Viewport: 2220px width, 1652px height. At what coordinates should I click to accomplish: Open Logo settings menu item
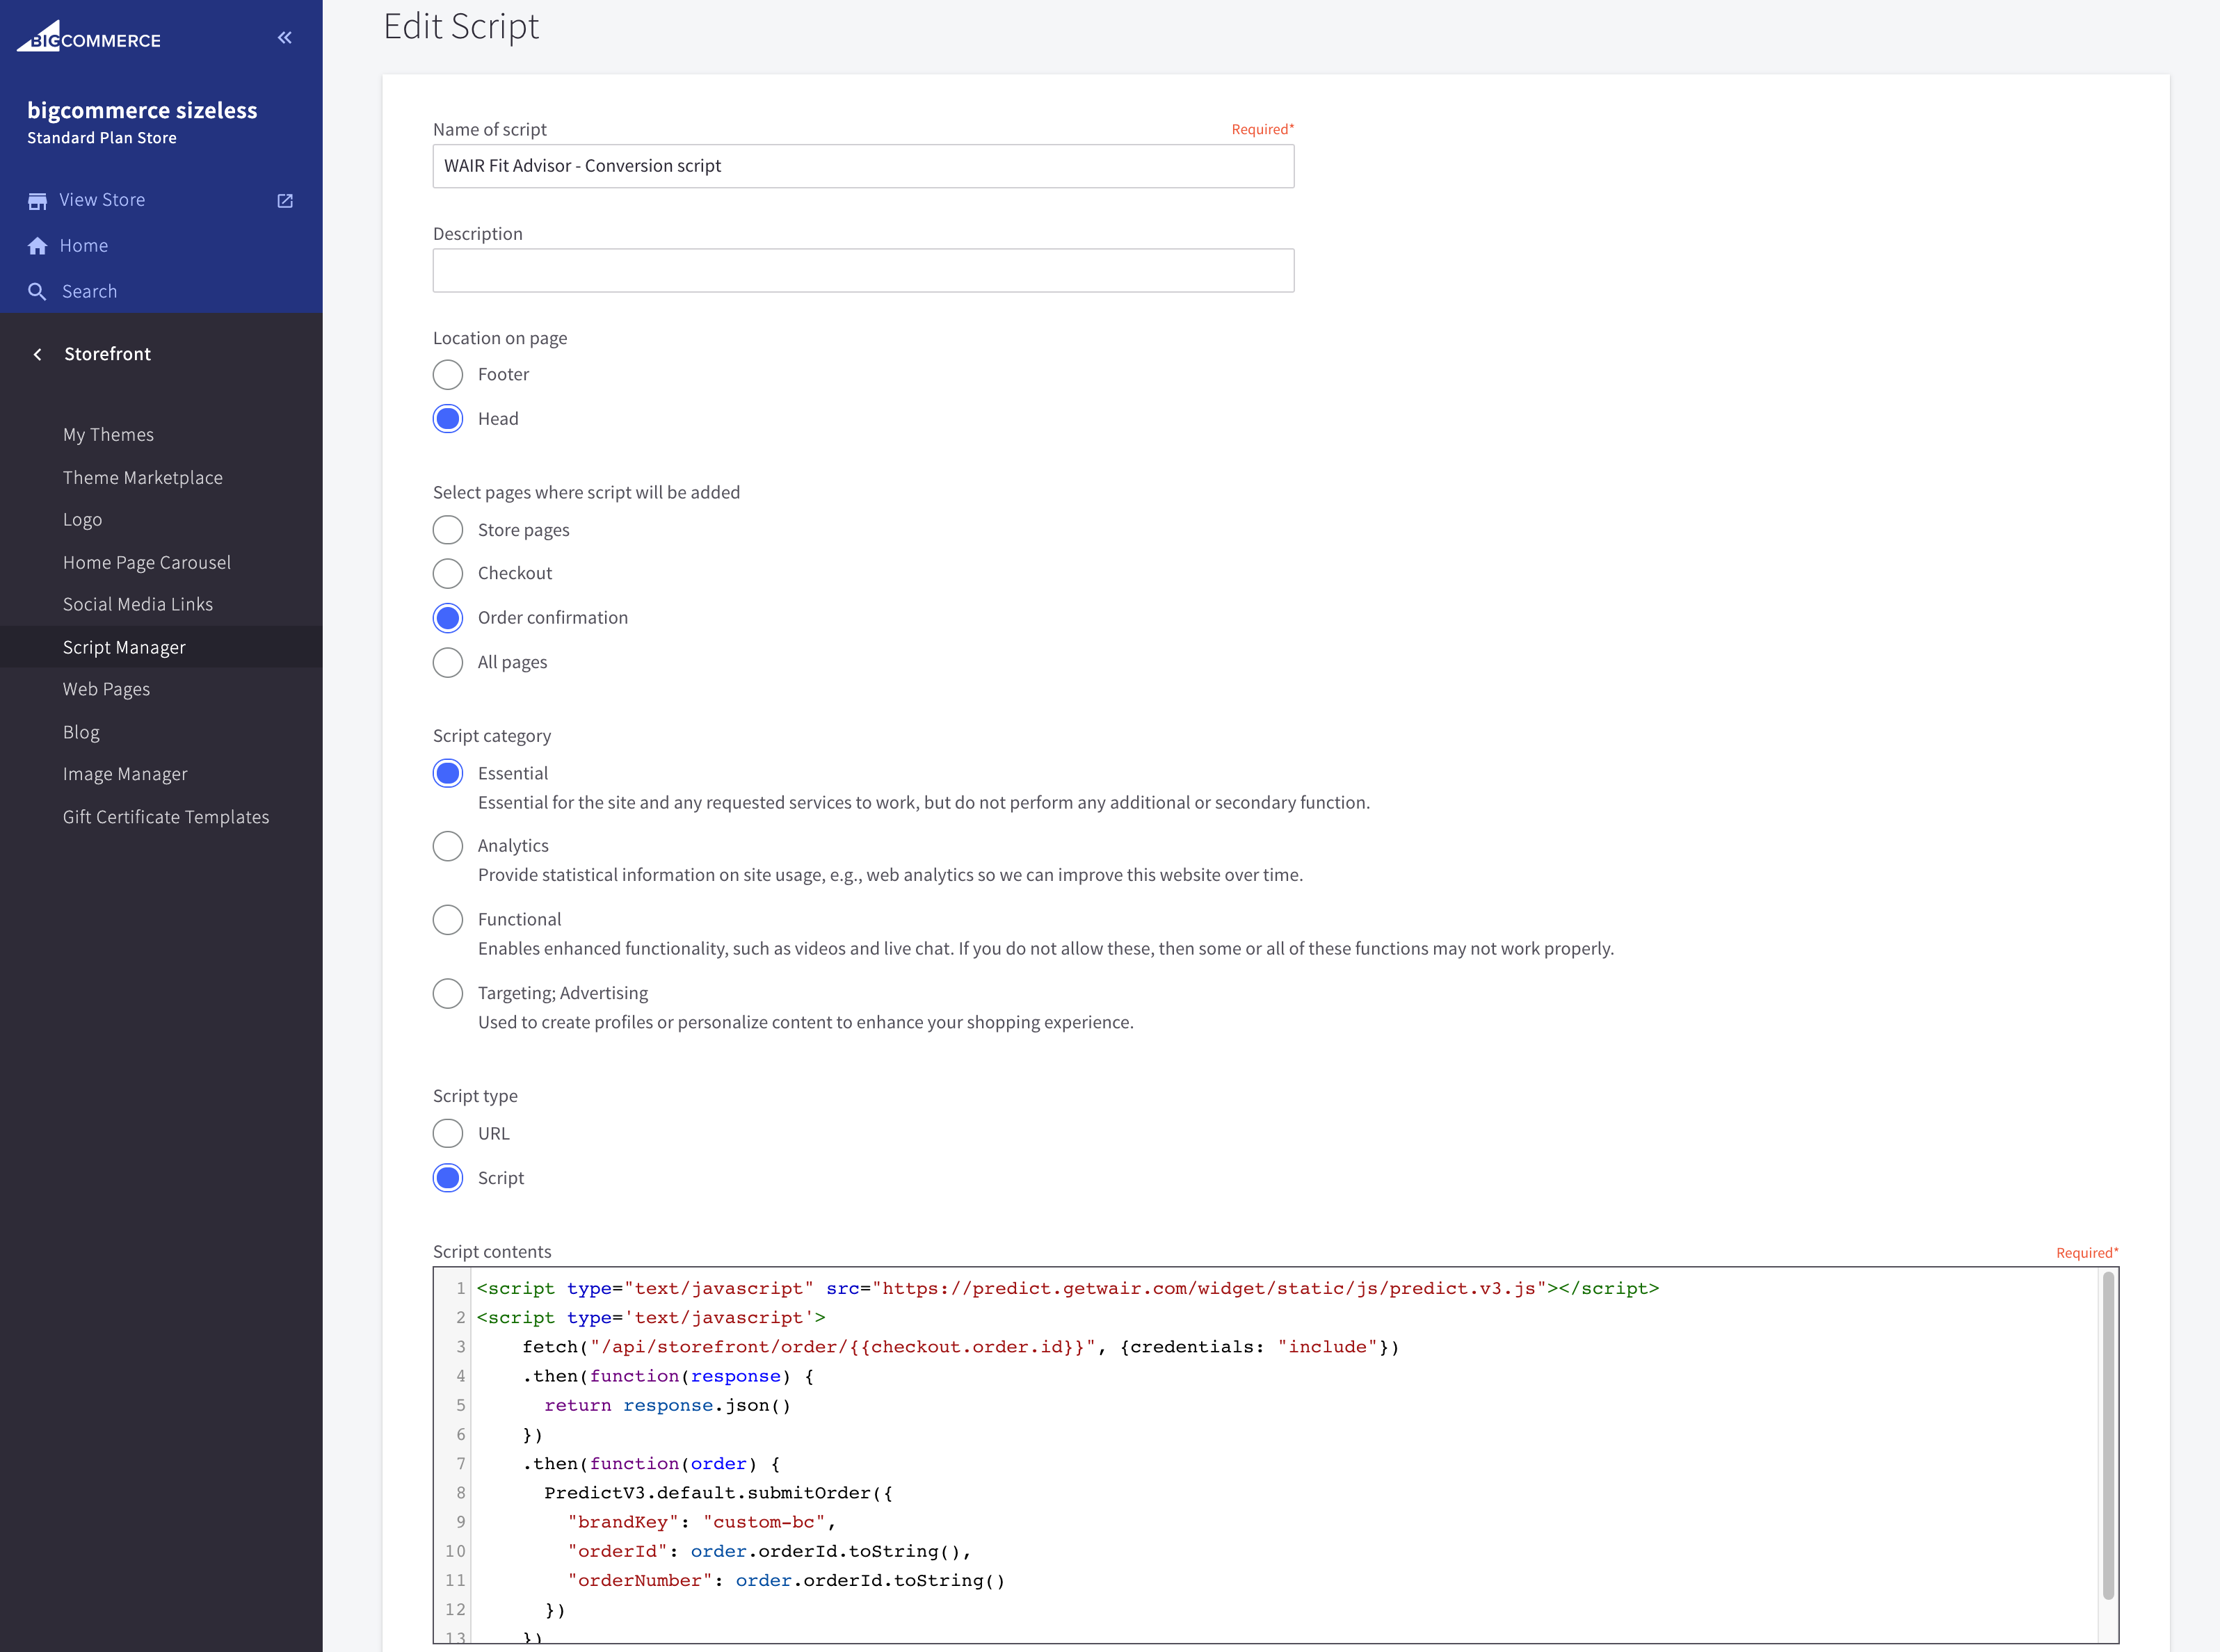pyautogui.click(x=82, y=520)
